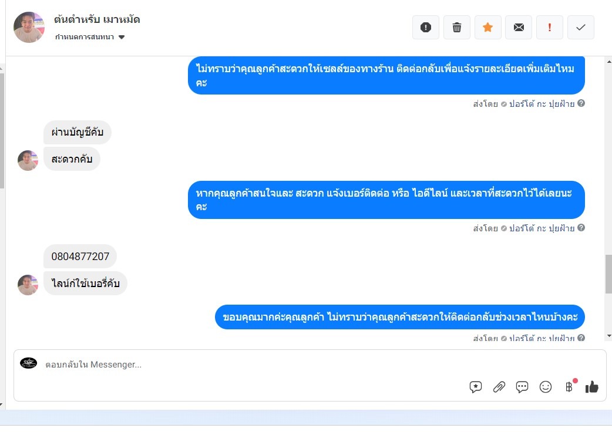Click the customer profile photo in header
The height and width of the screenshot is (435, 612).
(x=29, y=28)
